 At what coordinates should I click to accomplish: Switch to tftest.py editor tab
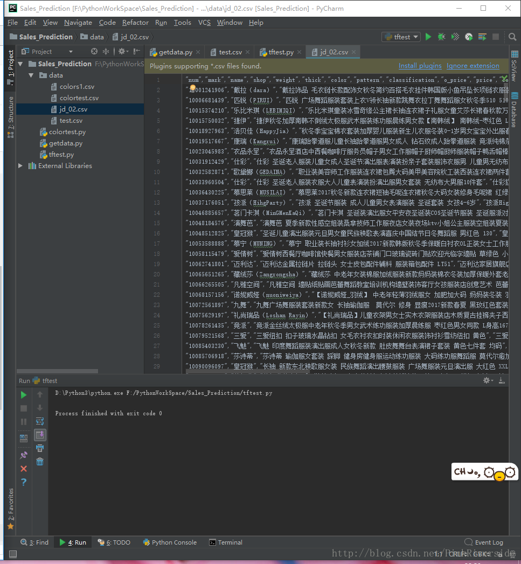click(x=281, y=52)
